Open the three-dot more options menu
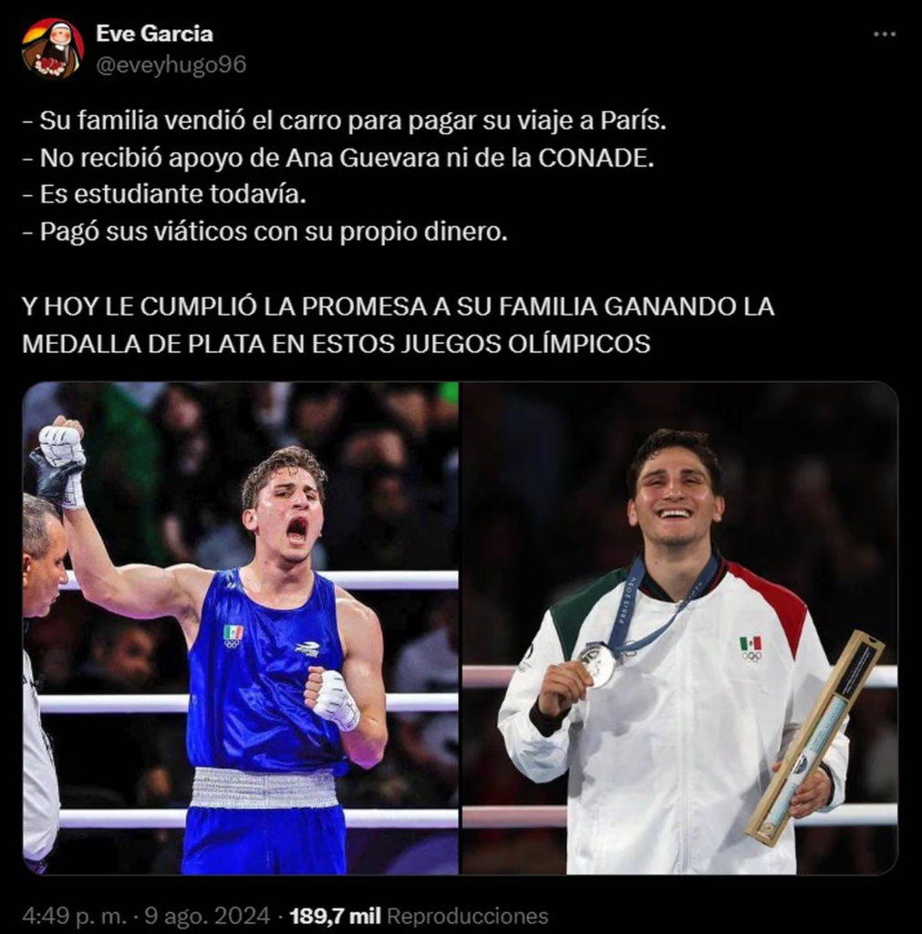 click(885, 35)
